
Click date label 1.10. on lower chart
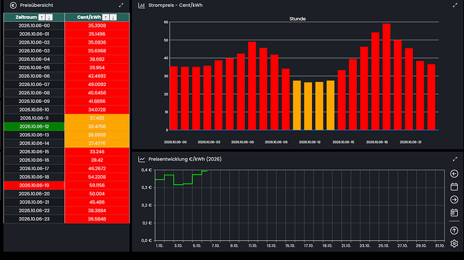(x=159, y=246)
